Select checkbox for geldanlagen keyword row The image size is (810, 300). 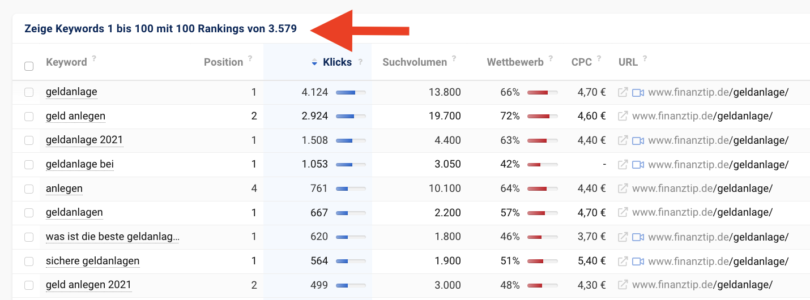[29, 213]
